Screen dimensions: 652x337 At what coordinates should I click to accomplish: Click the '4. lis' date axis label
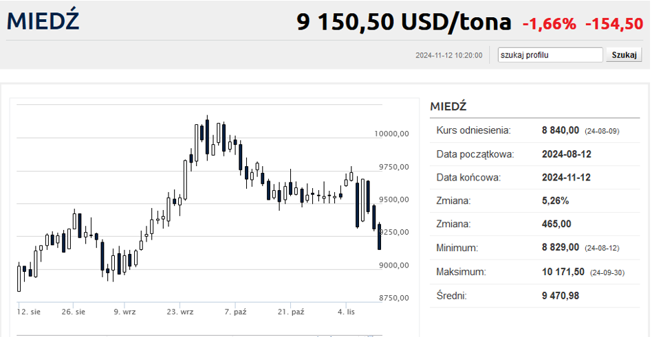click(346, 312)
